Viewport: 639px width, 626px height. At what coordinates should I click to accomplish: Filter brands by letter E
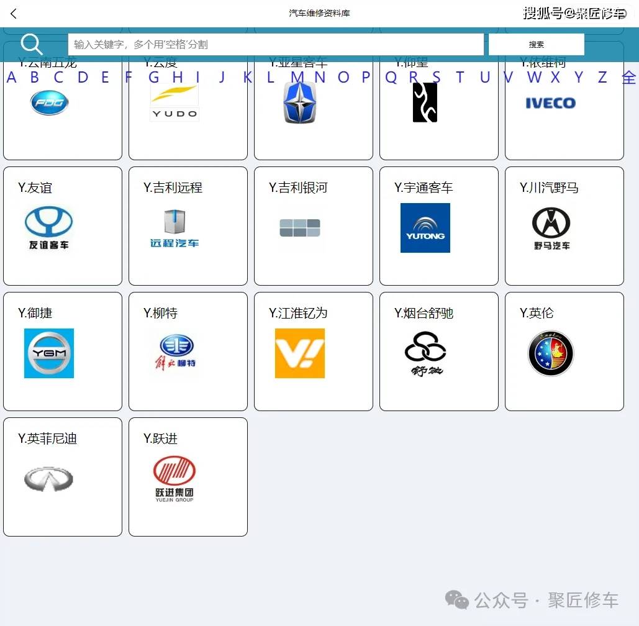[105, 77]
